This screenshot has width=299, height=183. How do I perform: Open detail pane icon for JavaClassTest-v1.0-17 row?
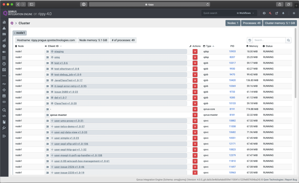pyautogui.click(x=47, y=80)
